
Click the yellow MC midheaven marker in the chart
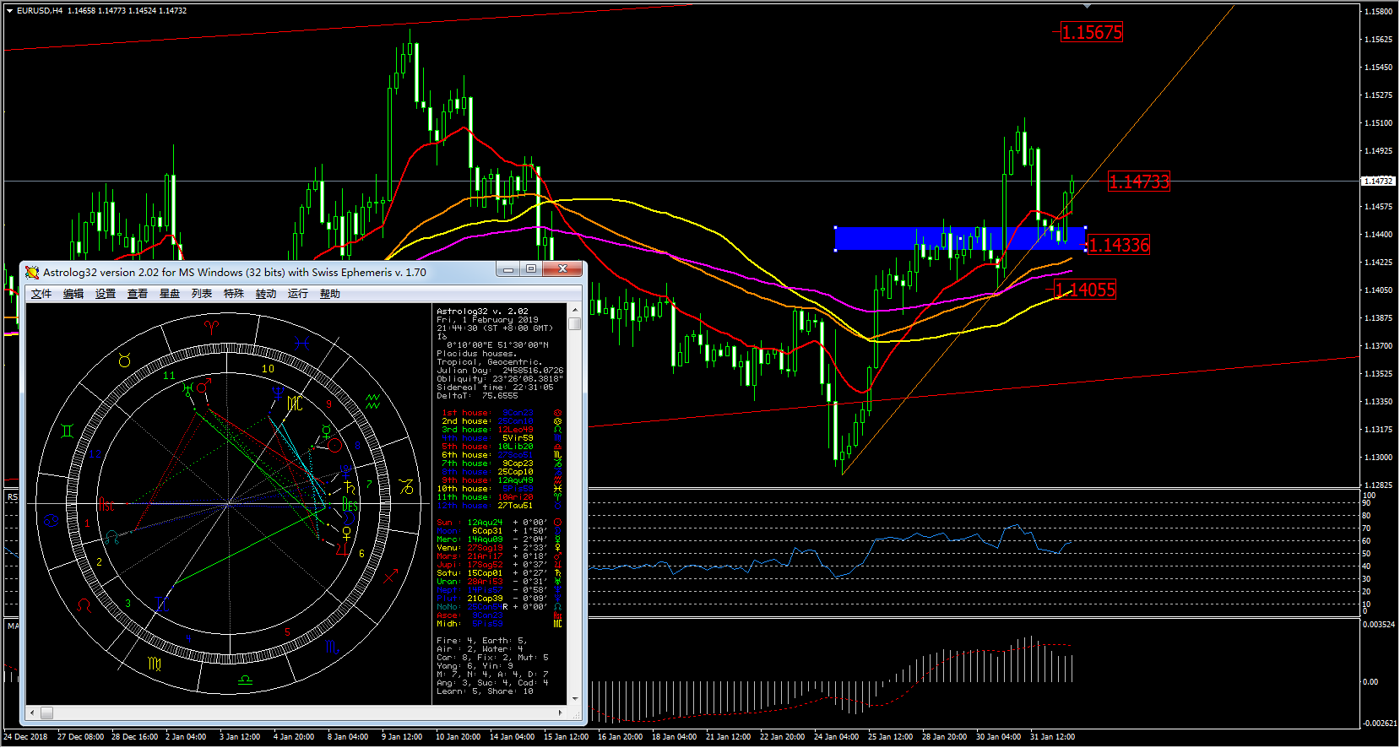[x=295, y=404]
